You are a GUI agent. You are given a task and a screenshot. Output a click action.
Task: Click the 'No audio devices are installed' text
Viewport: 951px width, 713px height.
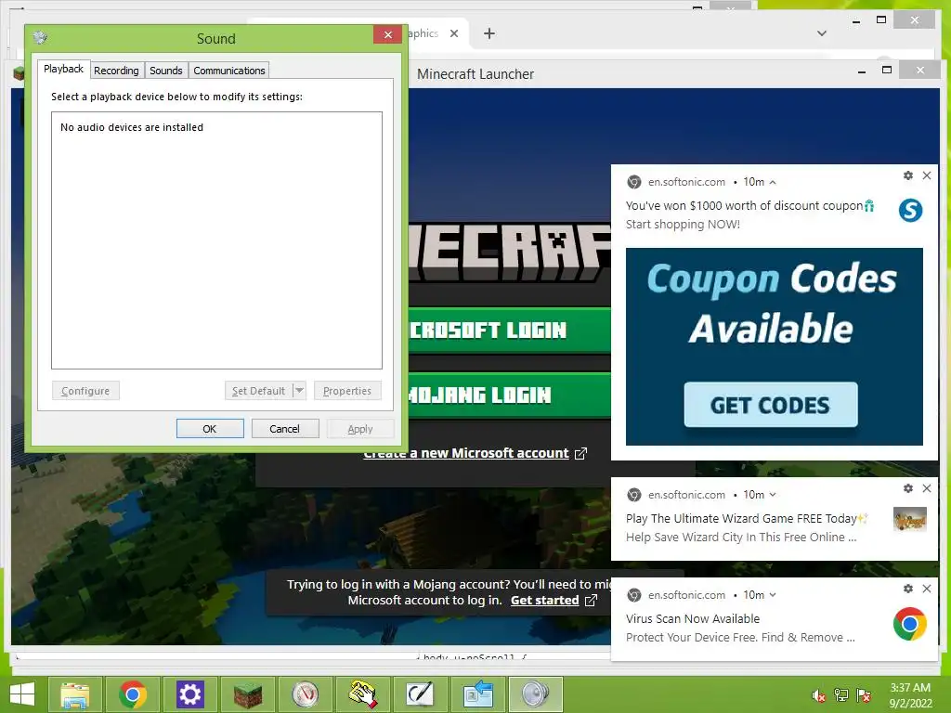[132, 127]
